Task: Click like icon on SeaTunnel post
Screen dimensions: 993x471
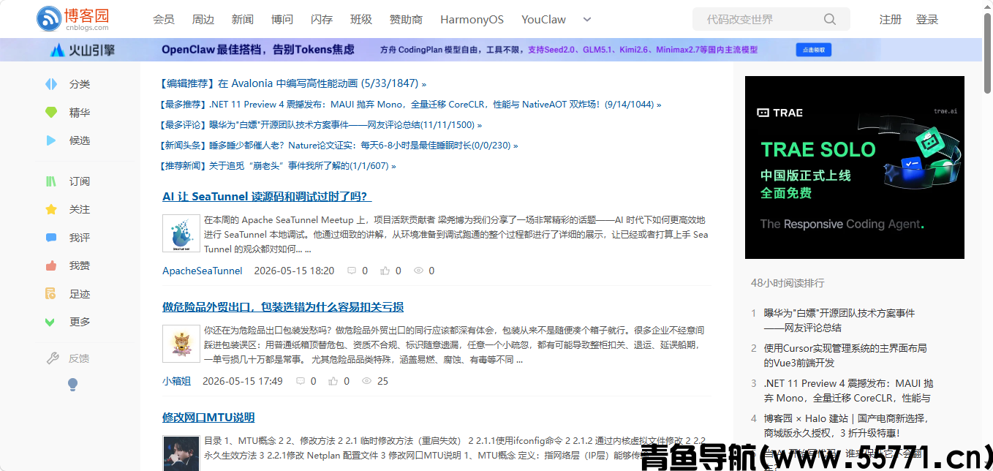Action: tap(385, 271)
